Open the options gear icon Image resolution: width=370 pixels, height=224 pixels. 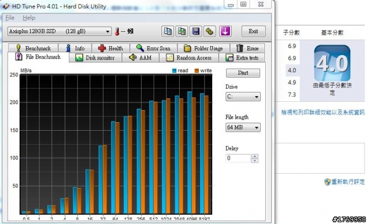point(209,31)
